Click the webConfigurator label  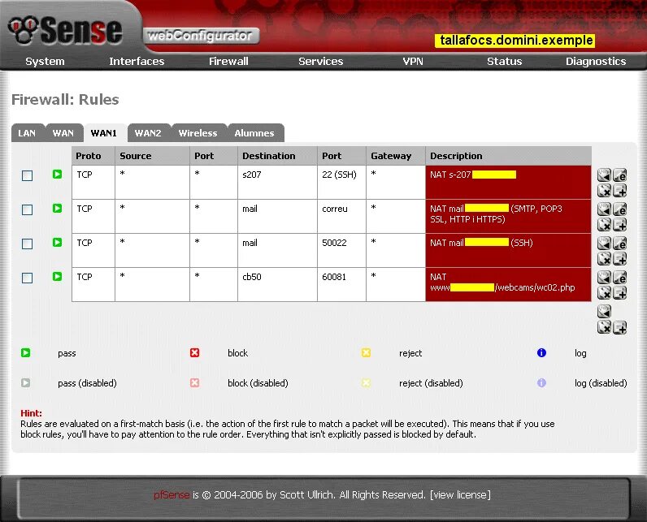click(x=201, y=36)
